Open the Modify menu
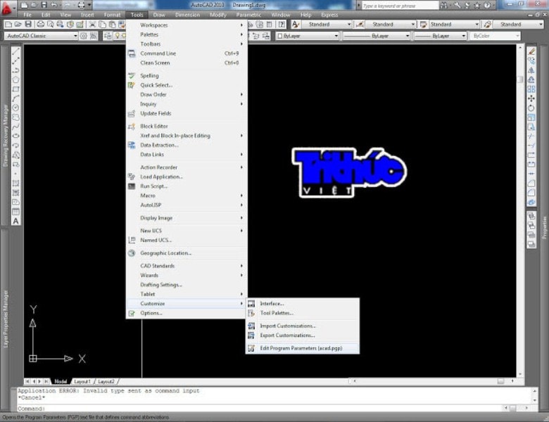The image size is (549, 422). click(x=217, y=15)
